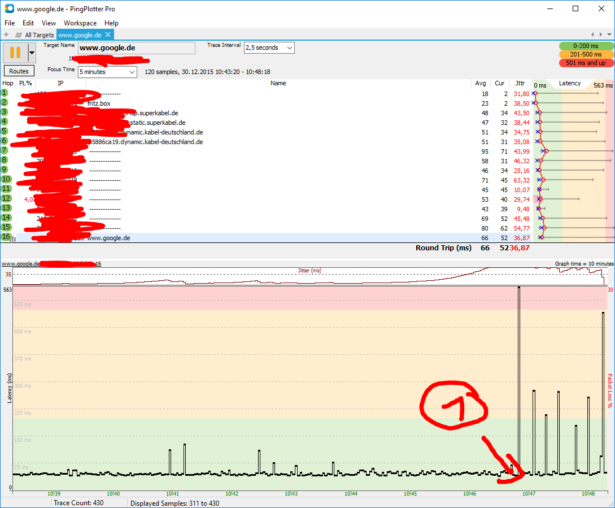Select the fritz.box hop name
Viewport: 615px width, 508px height.
pyautogui.click(x=99, y=103)
